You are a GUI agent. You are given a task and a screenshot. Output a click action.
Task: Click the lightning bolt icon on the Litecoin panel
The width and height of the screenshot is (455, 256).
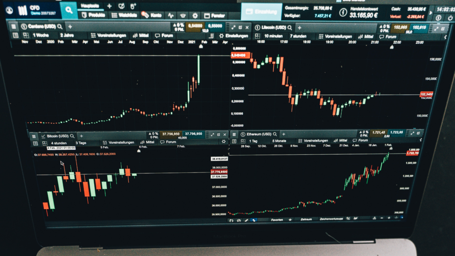tap(446, 36)
